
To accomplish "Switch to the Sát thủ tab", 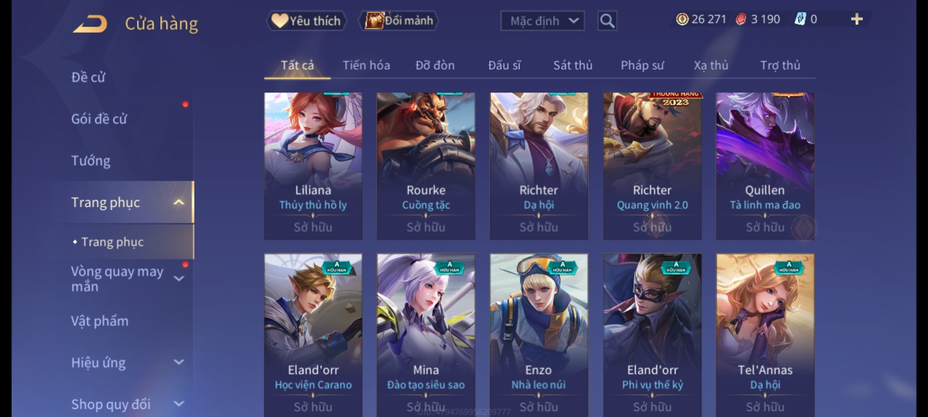I will (573, 65).
